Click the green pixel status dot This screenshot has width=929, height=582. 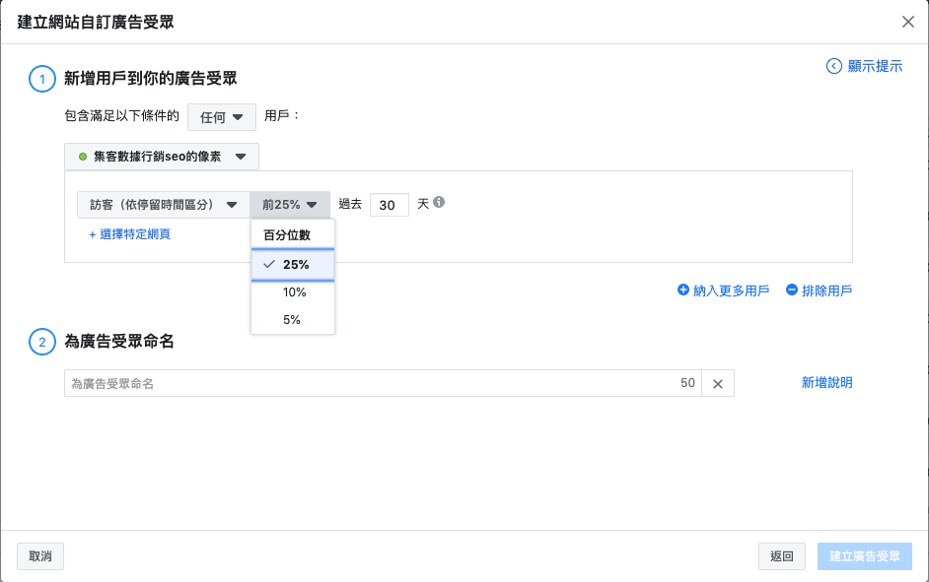83,157
